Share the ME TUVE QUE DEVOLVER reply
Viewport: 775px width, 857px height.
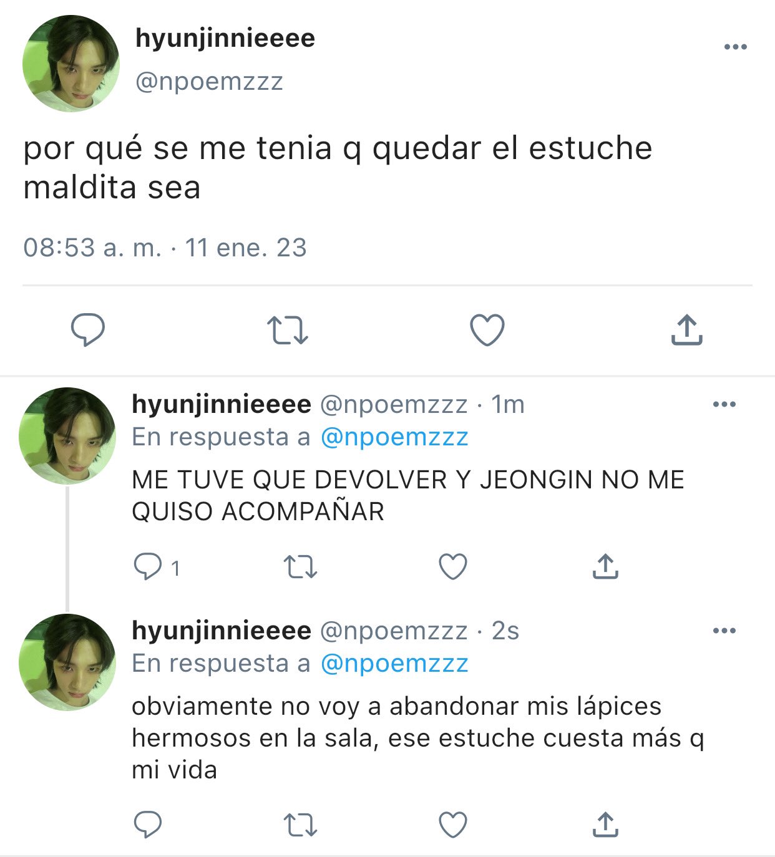605,566
